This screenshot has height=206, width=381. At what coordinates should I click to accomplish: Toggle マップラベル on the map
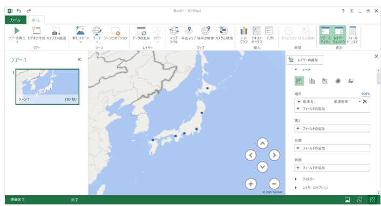174,35
